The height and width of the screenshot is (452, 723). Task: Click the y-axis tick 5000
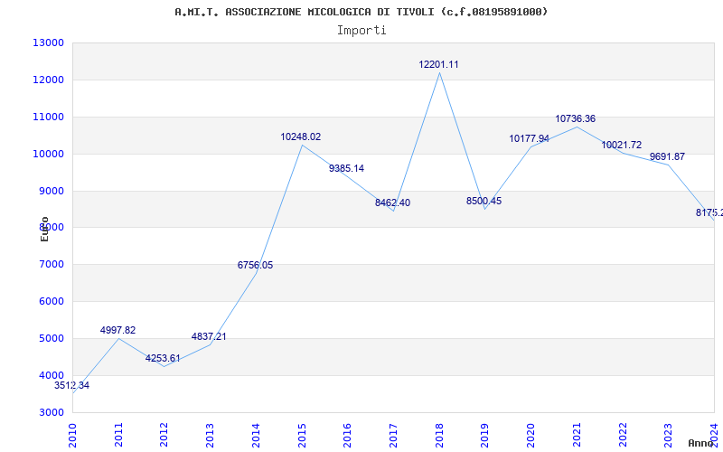coord(51,338)
